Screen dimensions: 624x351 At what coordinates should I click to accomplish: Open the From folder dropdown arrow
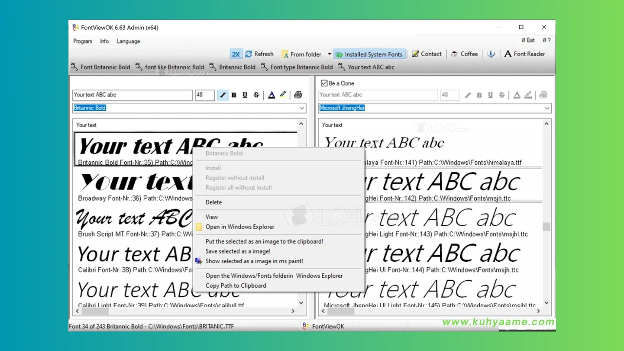330,54
